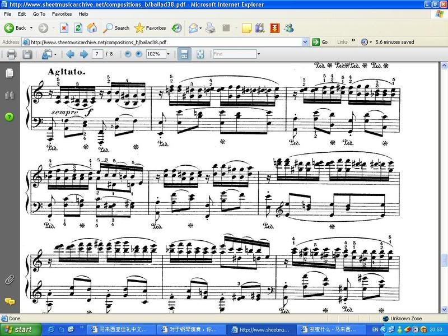The width and height of the screenshot is (448, 336).
Task: Click the Go button beside address bar
Action: pyautogui.click(x=320, y=42)
